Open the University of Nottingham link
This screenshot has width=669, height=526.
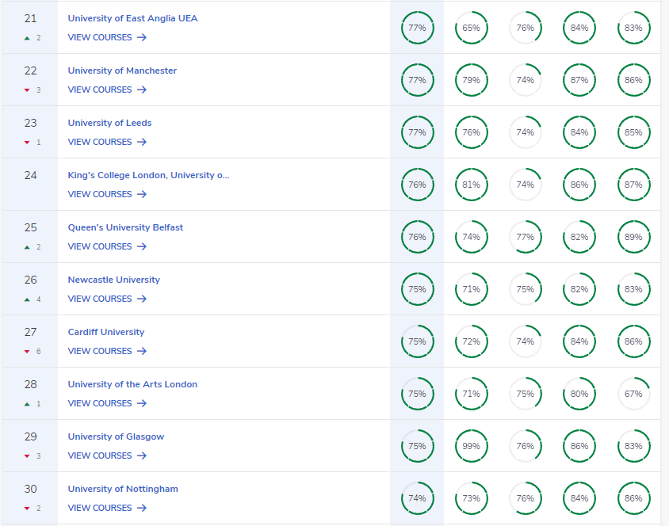(x=123, y=489)
